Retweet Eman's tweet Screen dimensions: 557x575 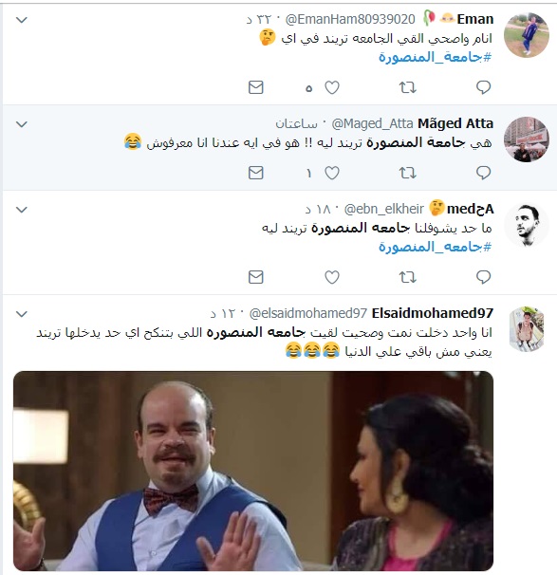click(x=407, y=87)
